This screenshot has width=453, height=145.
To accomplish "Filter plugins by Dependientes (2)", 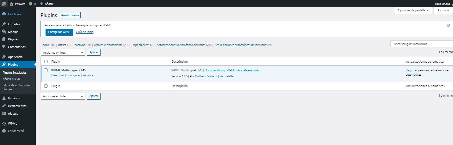I will coord(143,45).
